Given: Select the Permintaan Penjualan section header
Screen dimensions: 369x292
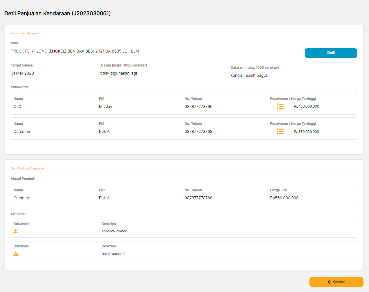Looking at the screenshot, I should coord(26,33).
